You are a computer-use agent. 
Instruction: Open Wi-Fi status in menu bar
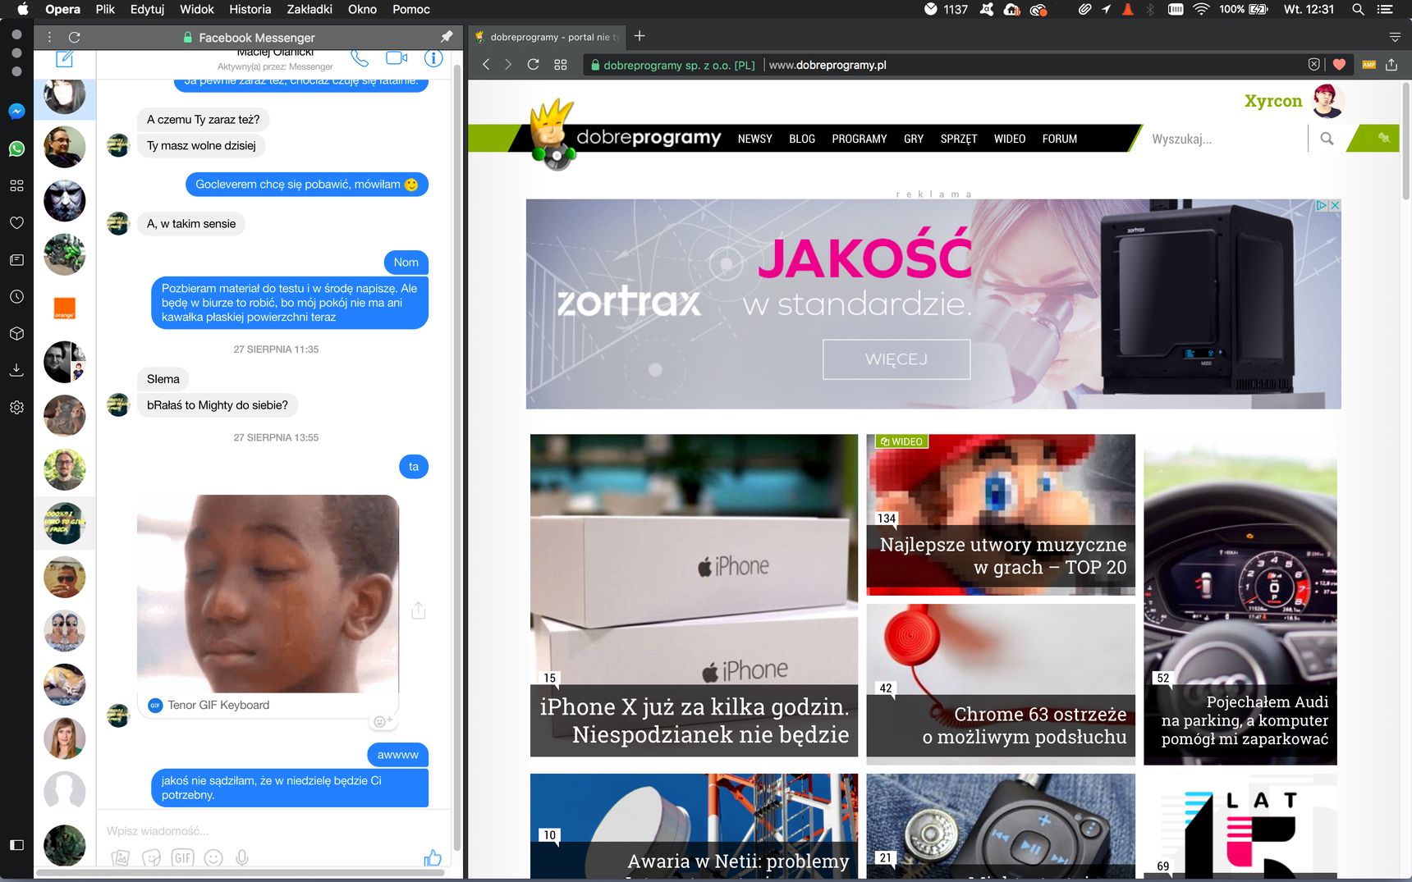coord(1201,9)
